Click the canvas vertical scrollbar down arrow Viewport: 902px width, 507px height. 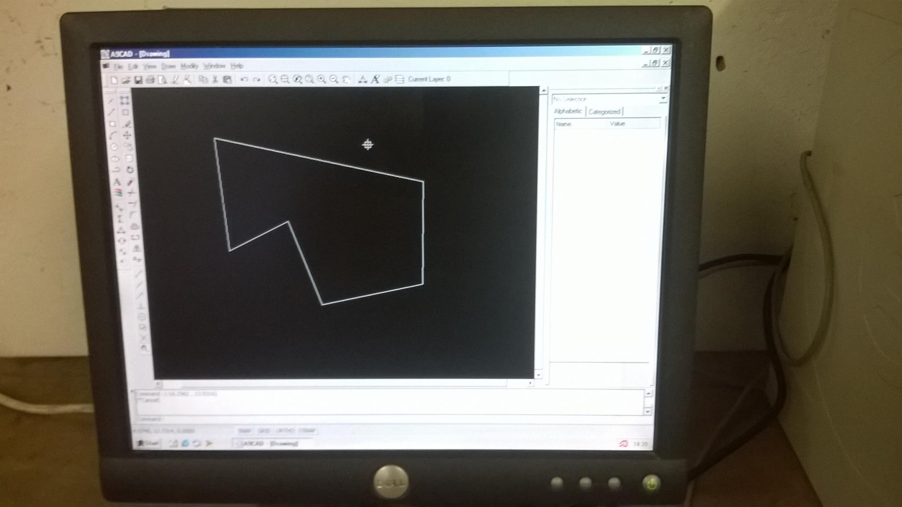coord(539,375)
